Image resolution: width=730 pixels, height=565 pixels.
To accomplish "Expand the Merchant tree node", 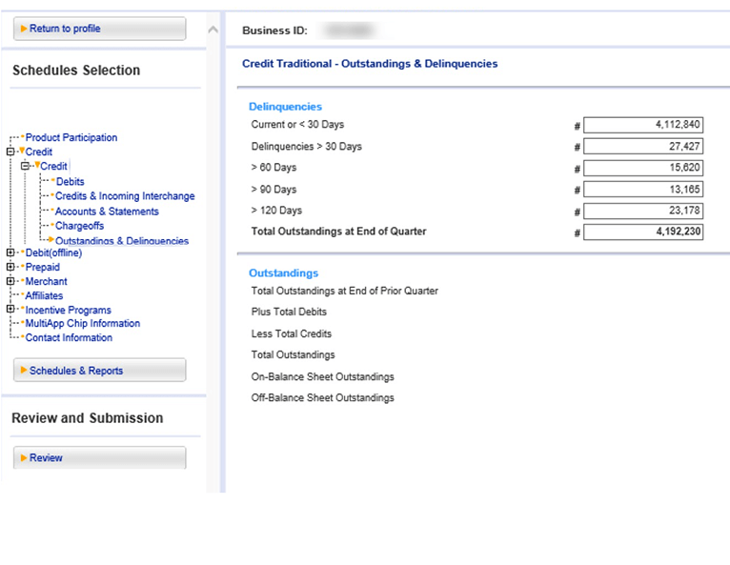I will 10,281.
